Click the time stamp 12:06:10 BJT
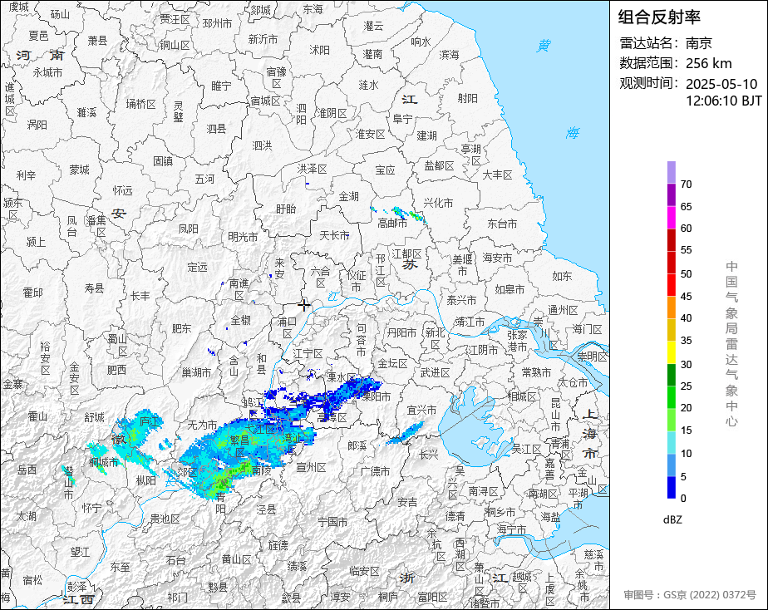The image size is (768, 610). click(x=723, y=101)
